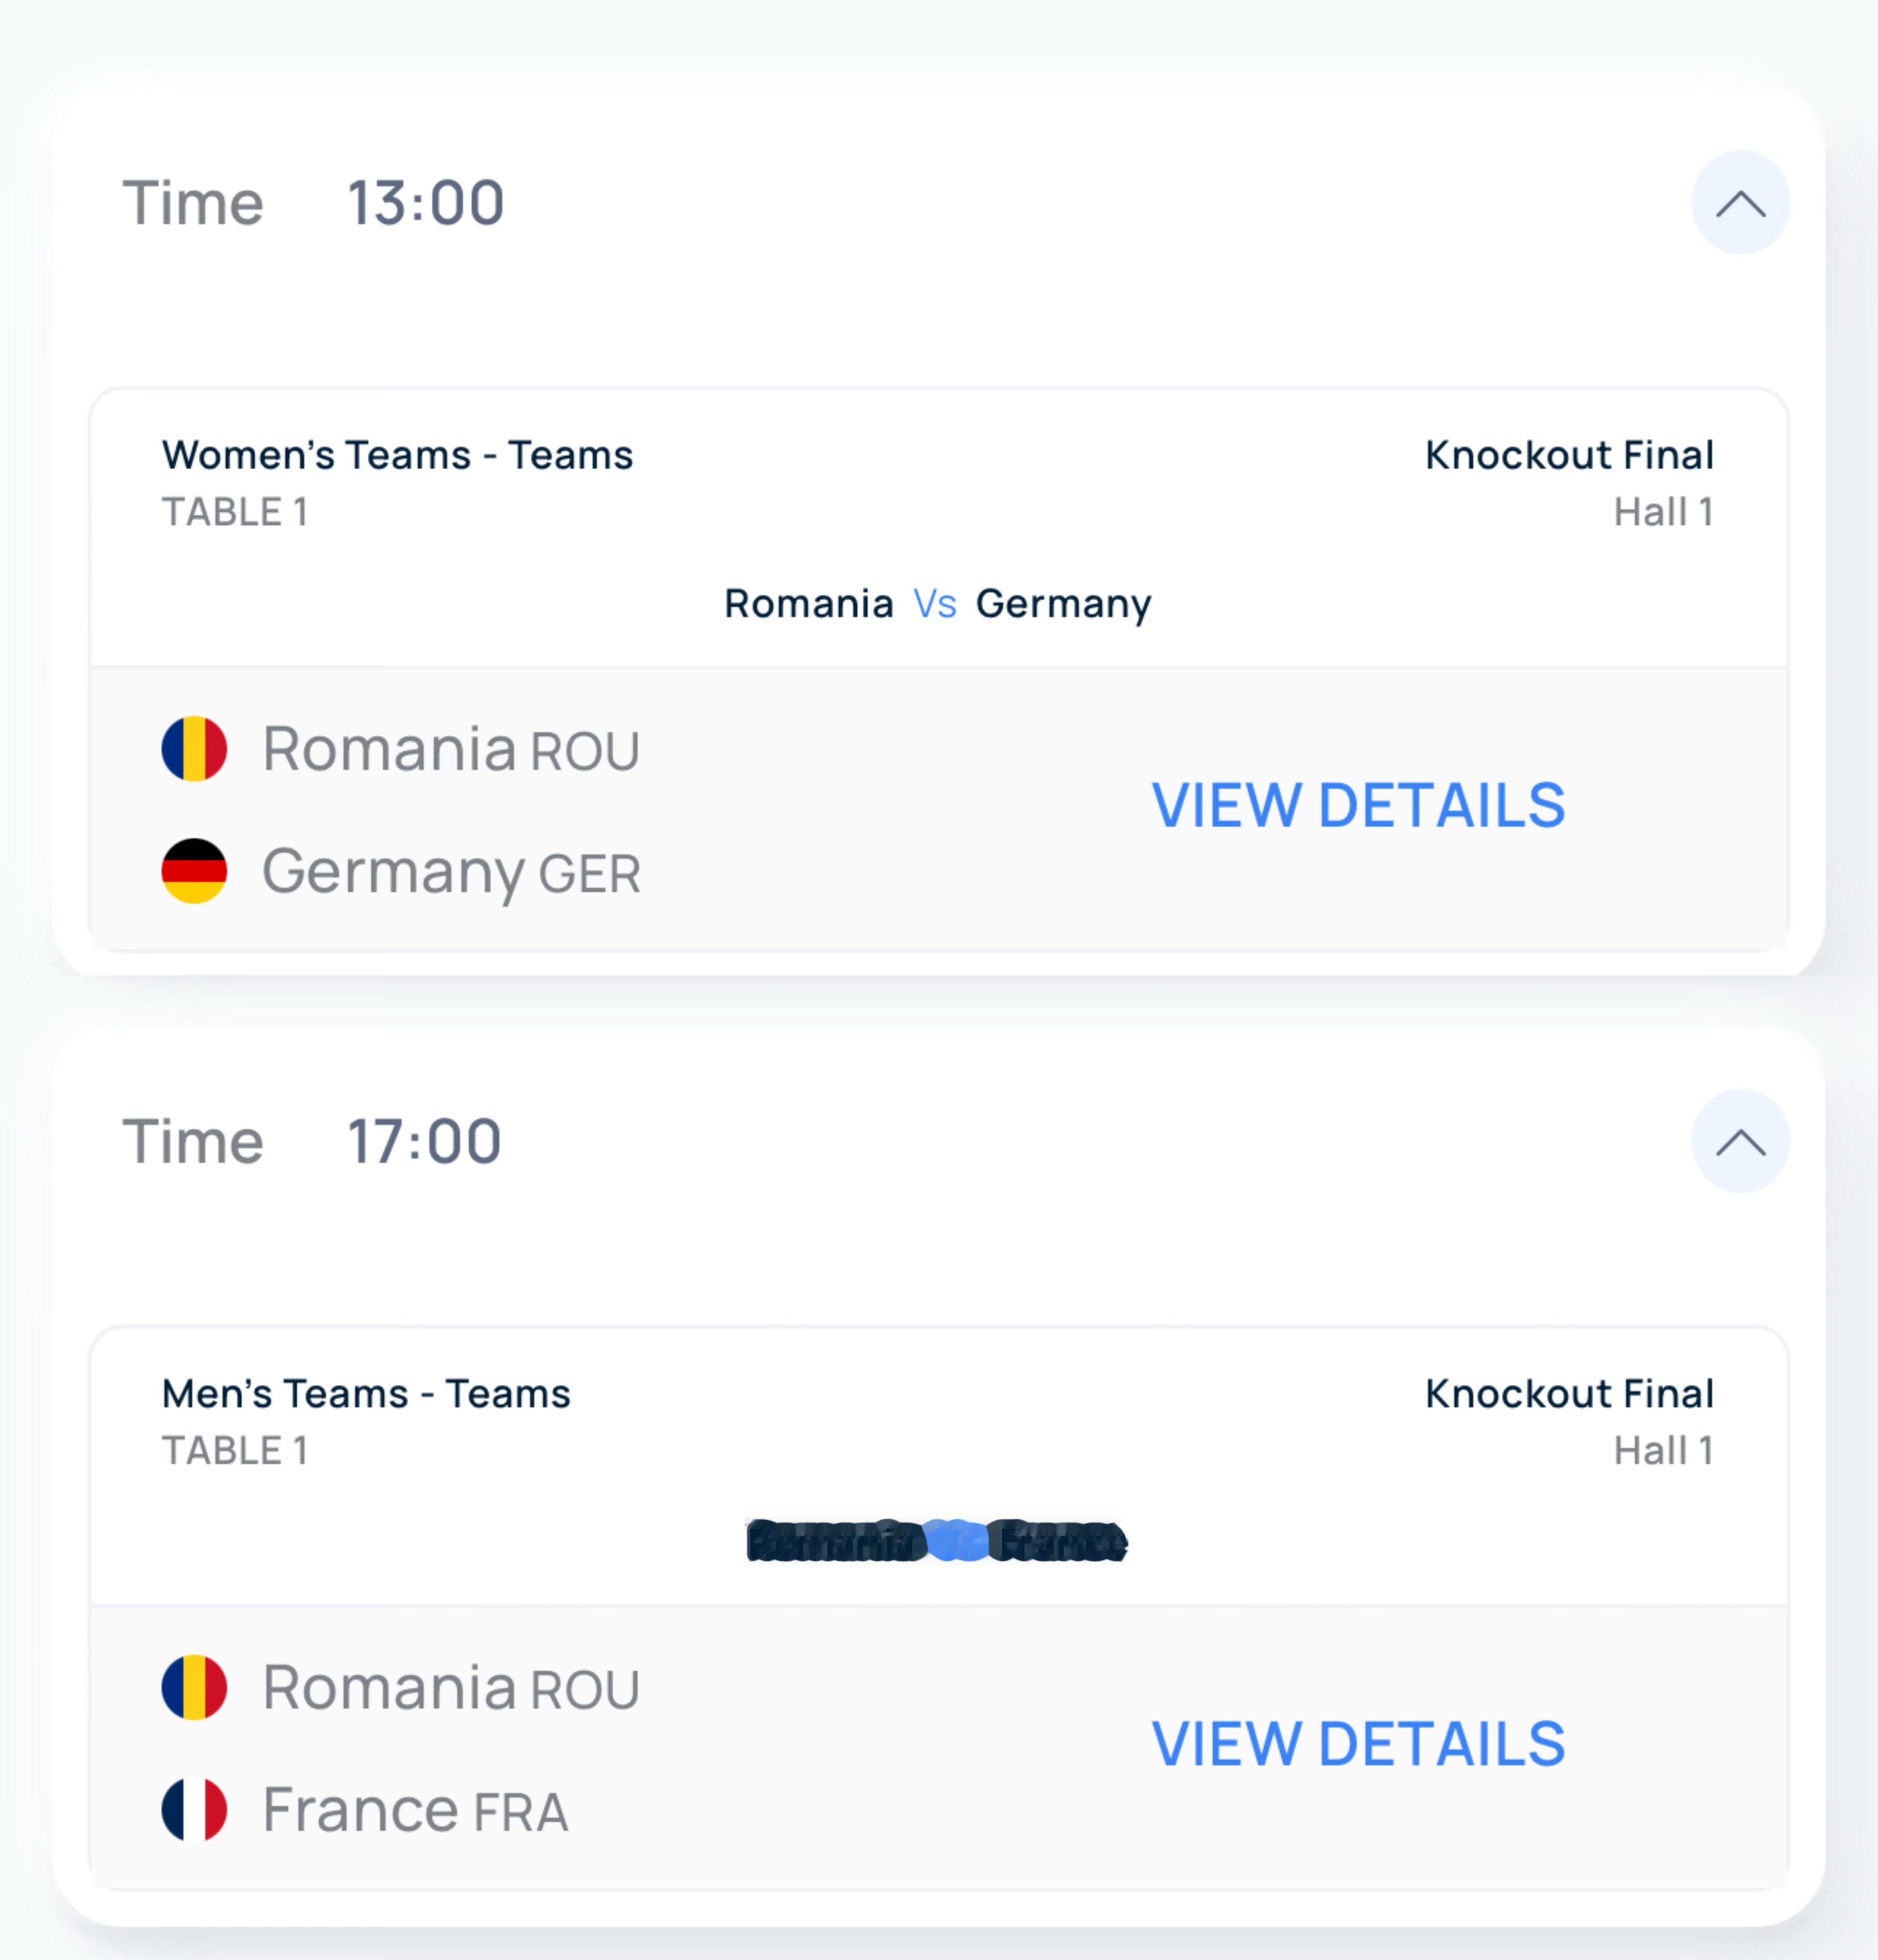Viewport: 1878px width, 1960px height.
Task: Open View Details for Romania vs Germany
Action: [x=1358, y=806]
